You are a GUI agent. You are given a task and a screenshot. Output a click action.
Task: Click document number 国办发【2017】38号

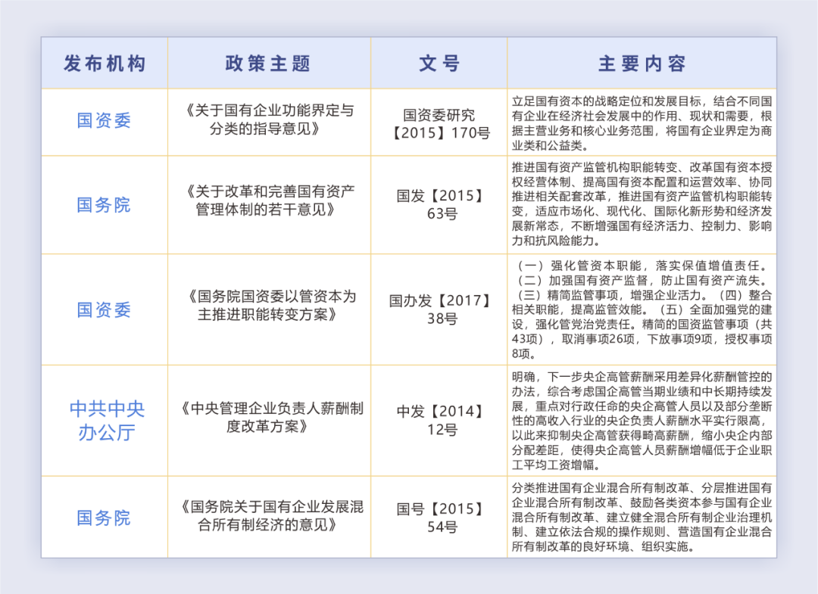click(x=439, y=309)
